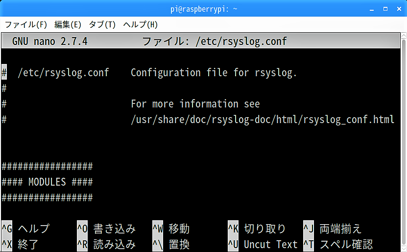Click the scrollbar down arrow
The height and width of the screenshot is (252, 407).
click(404, 249)
